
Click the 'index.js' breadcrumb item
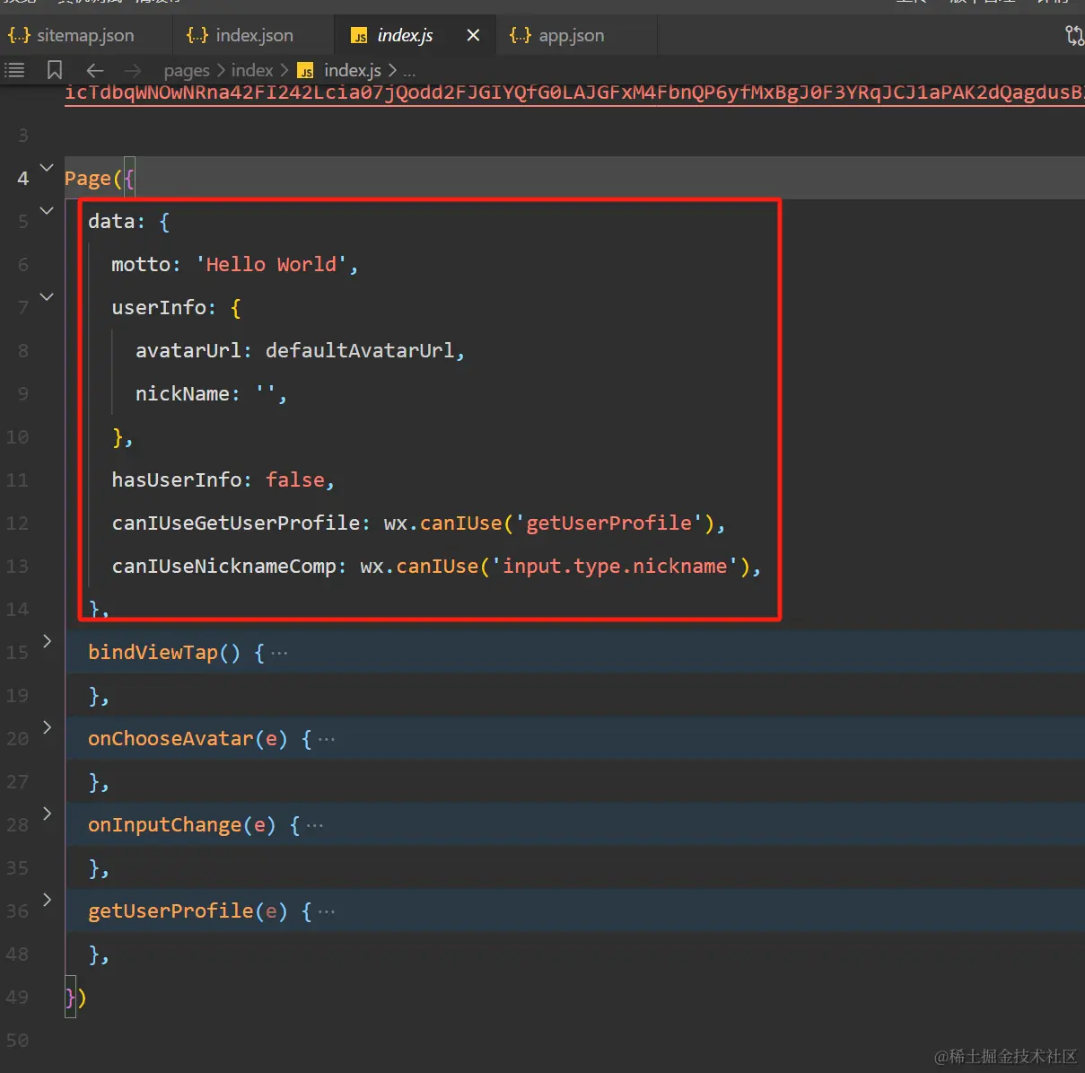tap(352, 70)
